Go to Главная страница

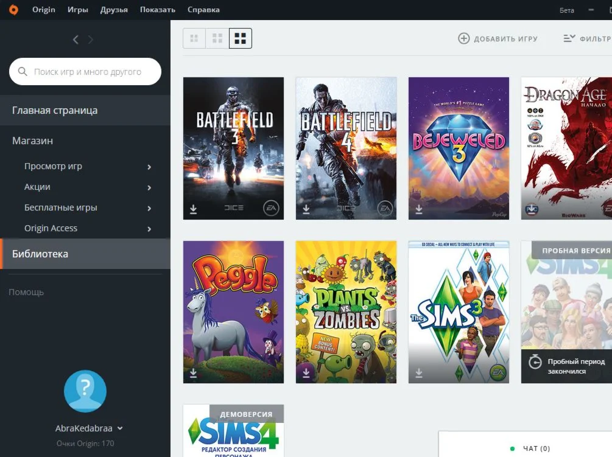(85, 110)
